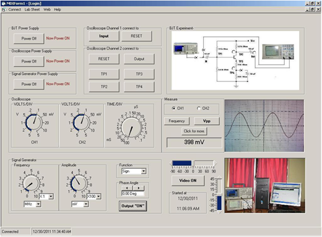Toggle signal generator Output "ON" button

(133, 206)
